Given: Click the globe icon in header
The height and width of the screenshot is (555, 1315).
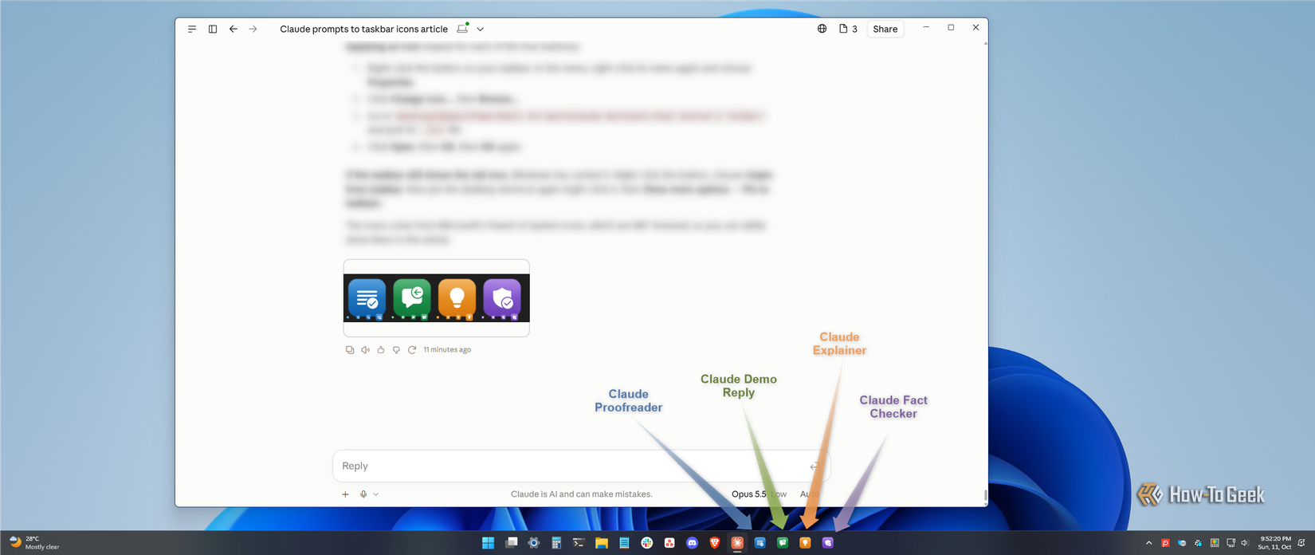Looking at the screenshot, I should click(822, 29).
